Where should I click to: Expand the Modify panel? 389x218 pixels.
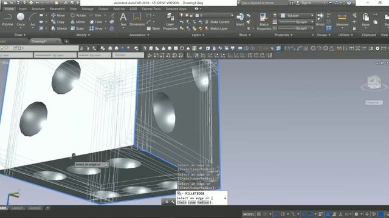(83, 35)
